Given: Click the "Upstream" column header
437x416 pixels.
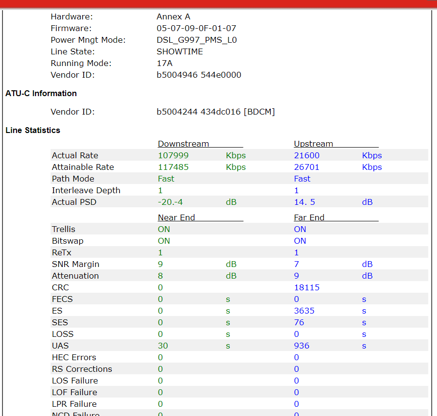Looking at the screenshot, I should [x=314, y=144].
